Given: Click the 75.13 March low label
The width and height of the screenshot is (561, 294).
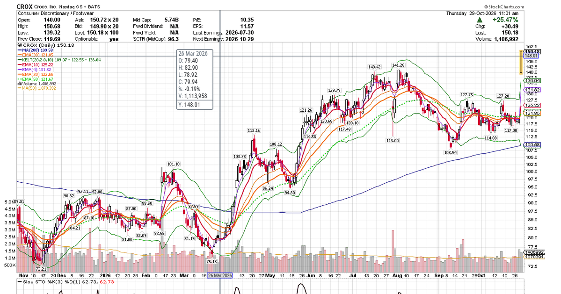Looking at the screenshot, I should pyautogui.click(x=212, y=261).
